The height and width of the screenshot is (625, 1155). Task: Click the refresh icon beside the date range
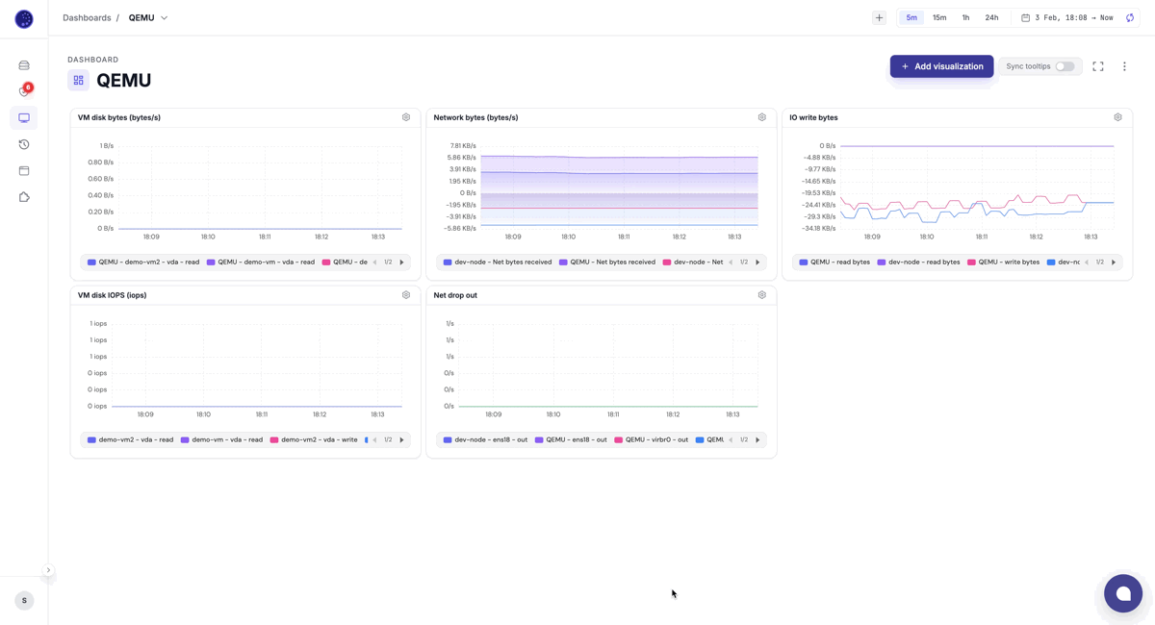tap(1130, 17)
